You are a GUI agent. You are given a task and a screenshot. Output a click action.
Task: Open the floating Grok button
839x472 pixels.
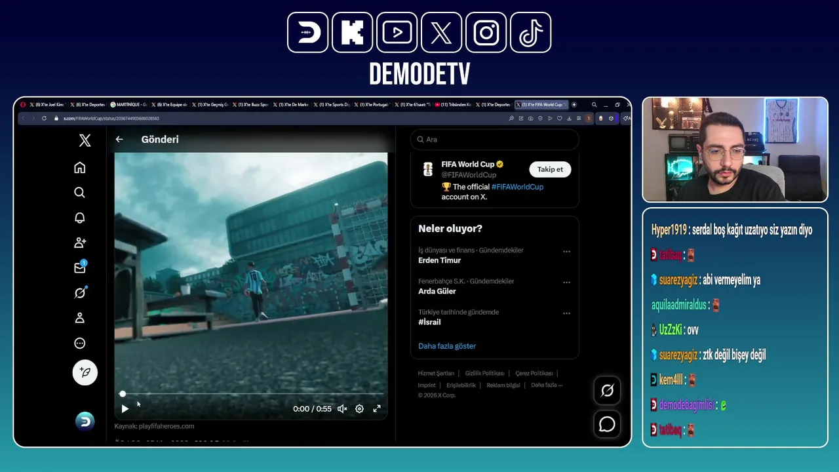607,391
